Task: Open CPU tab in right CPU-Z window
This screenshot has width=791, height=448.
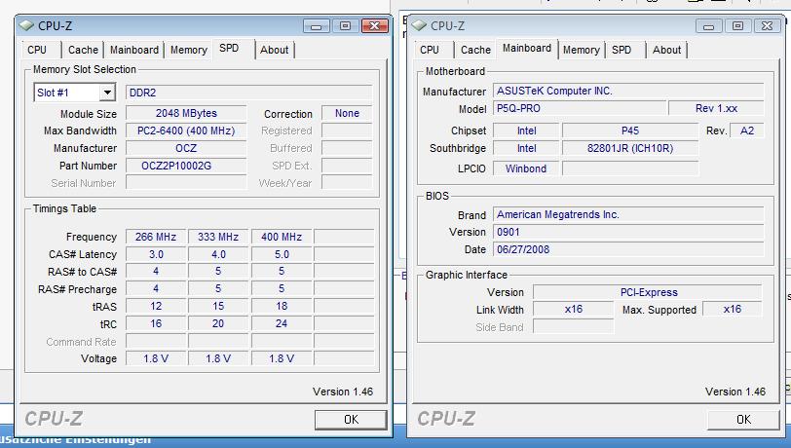Action: coord(430,50)
